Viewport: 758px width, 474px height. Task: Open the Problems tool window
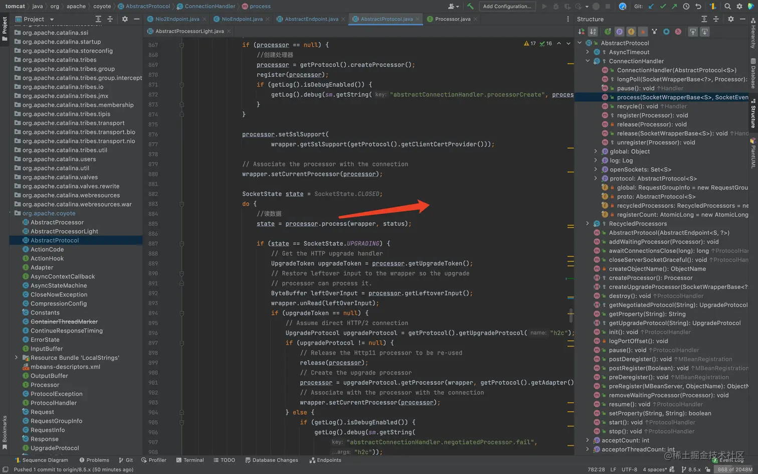tap(94, 460)
